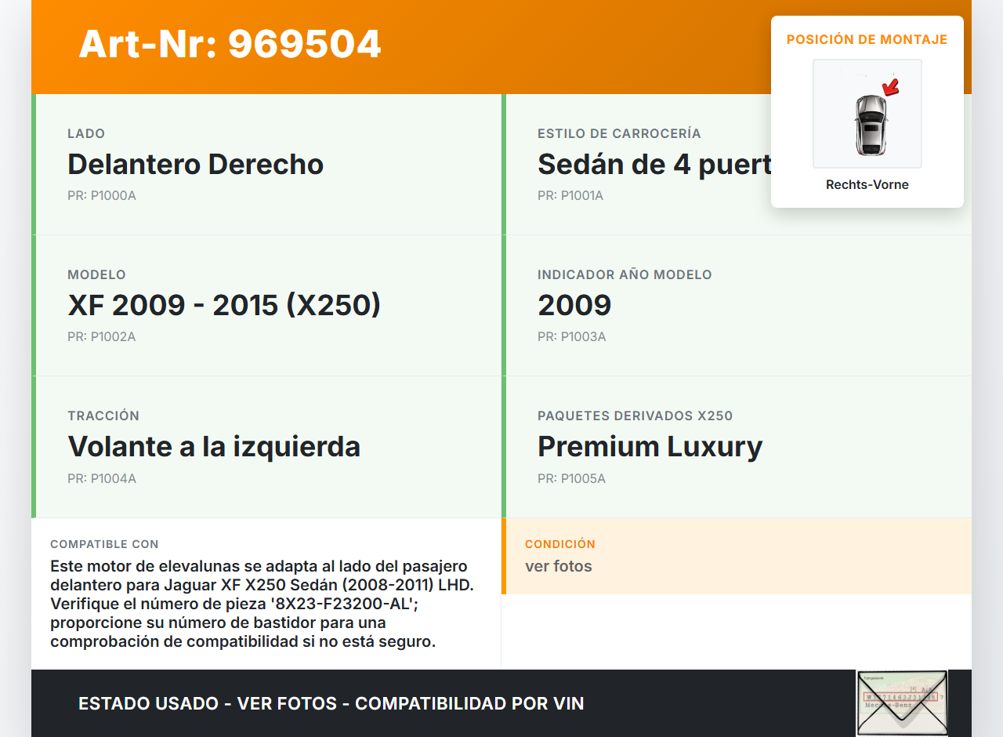Screen dimensions: 1003x737
Task: Click the PR: P1005A code
Action: 572,478
